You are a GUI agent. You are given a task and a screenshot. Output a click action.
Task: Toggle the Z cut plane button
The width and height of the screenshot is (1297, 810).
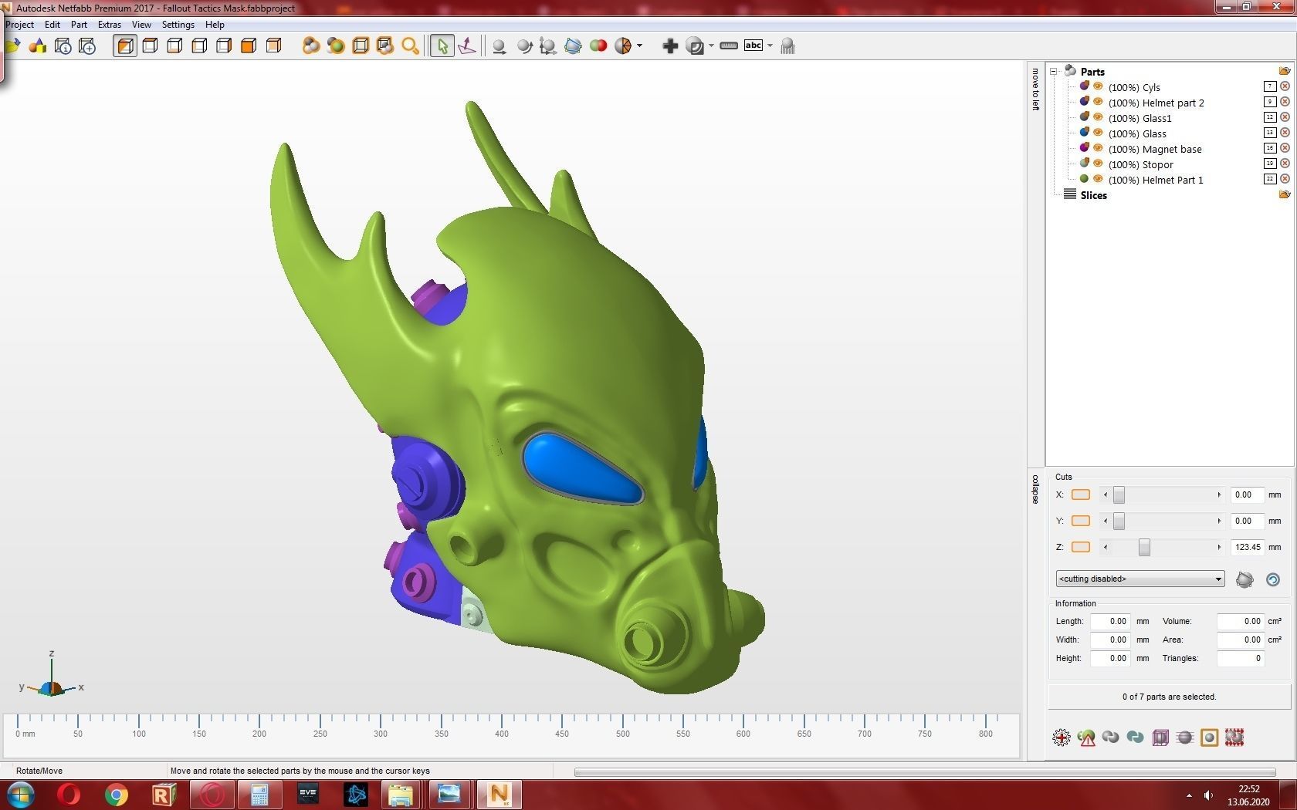pos(1081,547)
